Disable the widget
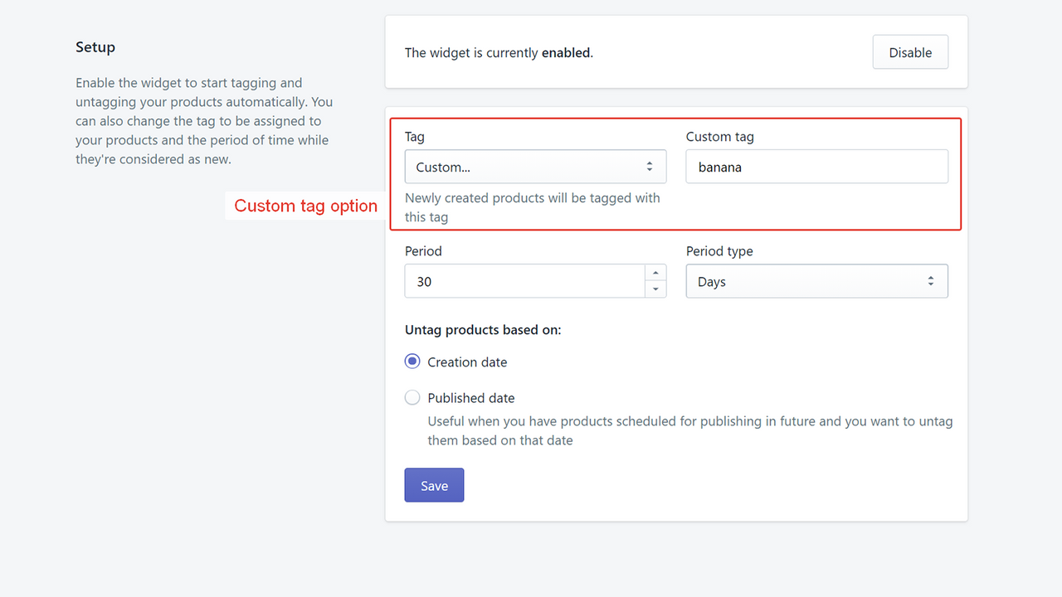 909,51
